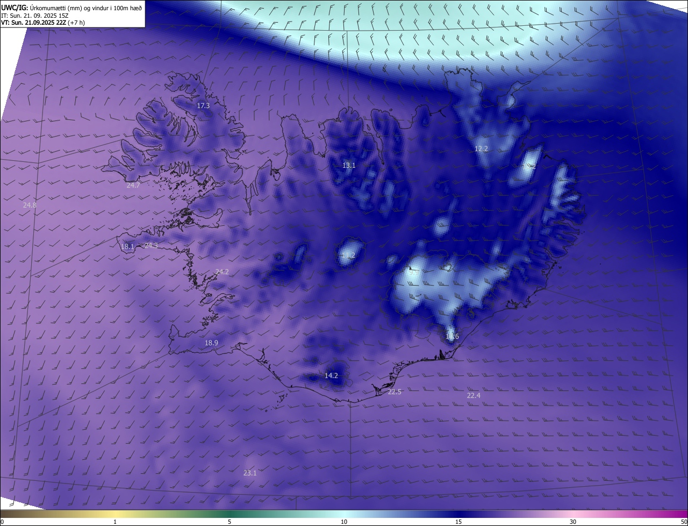Click the 22.4 value label

pyautogui.click(x=474, y=395)
